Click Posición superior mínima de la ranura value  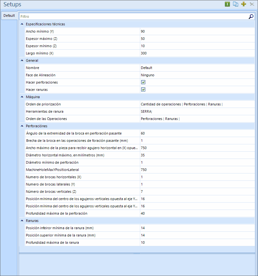point(197,235)
